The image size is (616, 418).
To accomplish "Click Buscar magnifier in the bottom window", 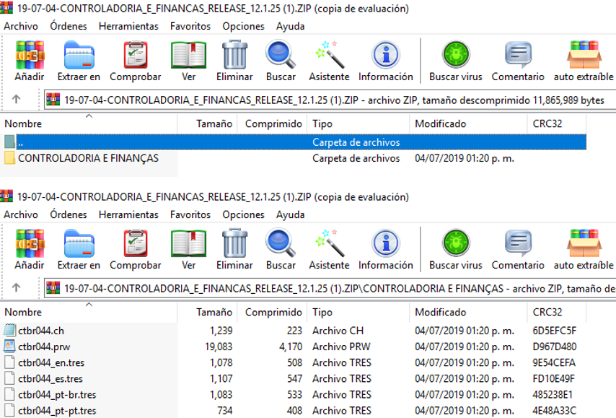I will point(281,244).
